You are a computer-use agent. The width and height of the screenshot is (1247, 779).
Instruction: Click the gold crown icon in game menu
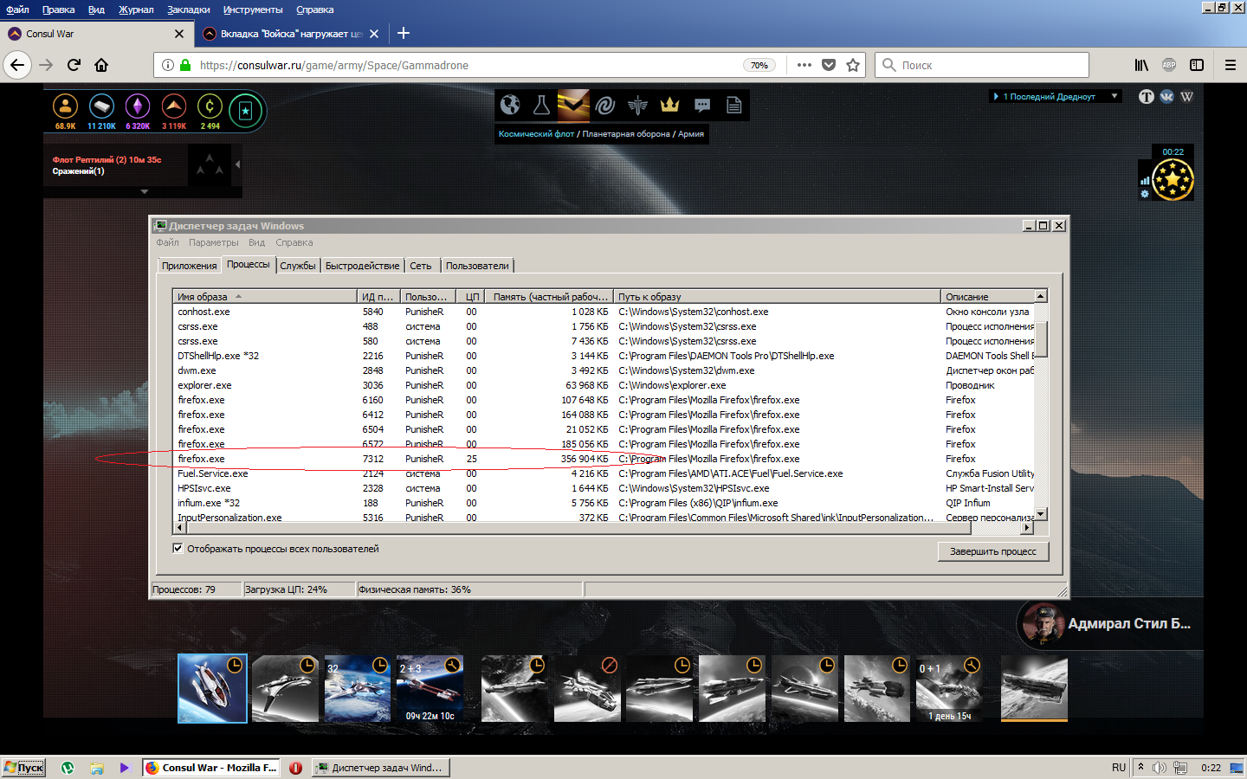coord(669,105)
